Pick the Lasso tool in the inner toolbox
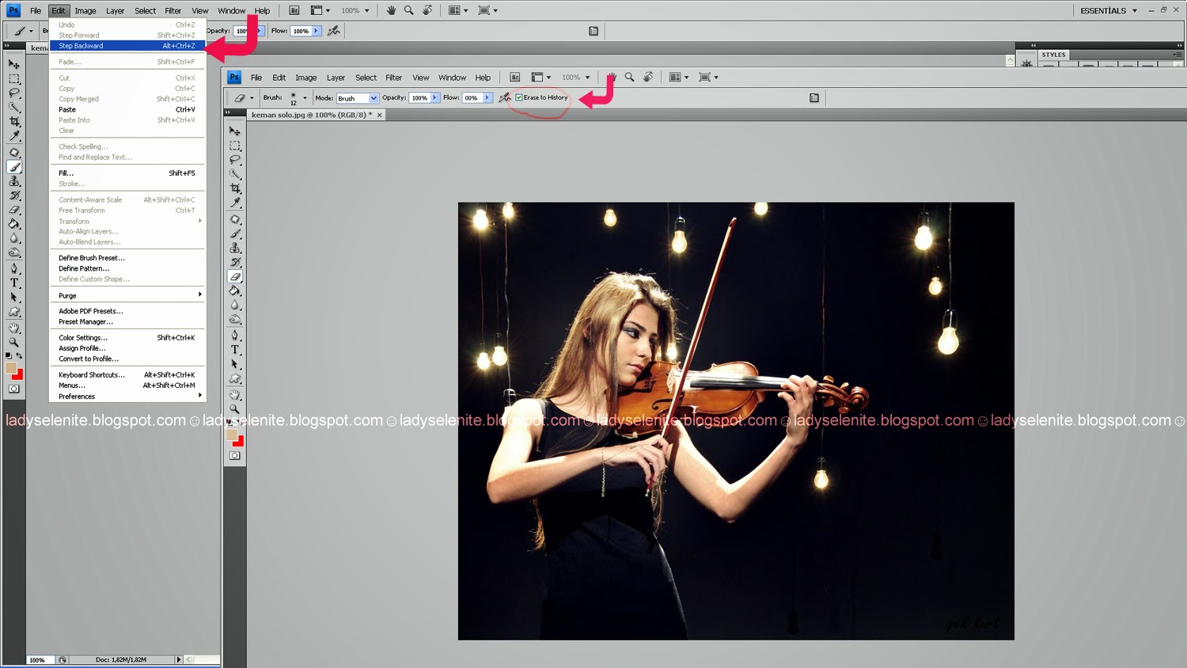This screenshot has height=668, width=1187. coord(235,160)
